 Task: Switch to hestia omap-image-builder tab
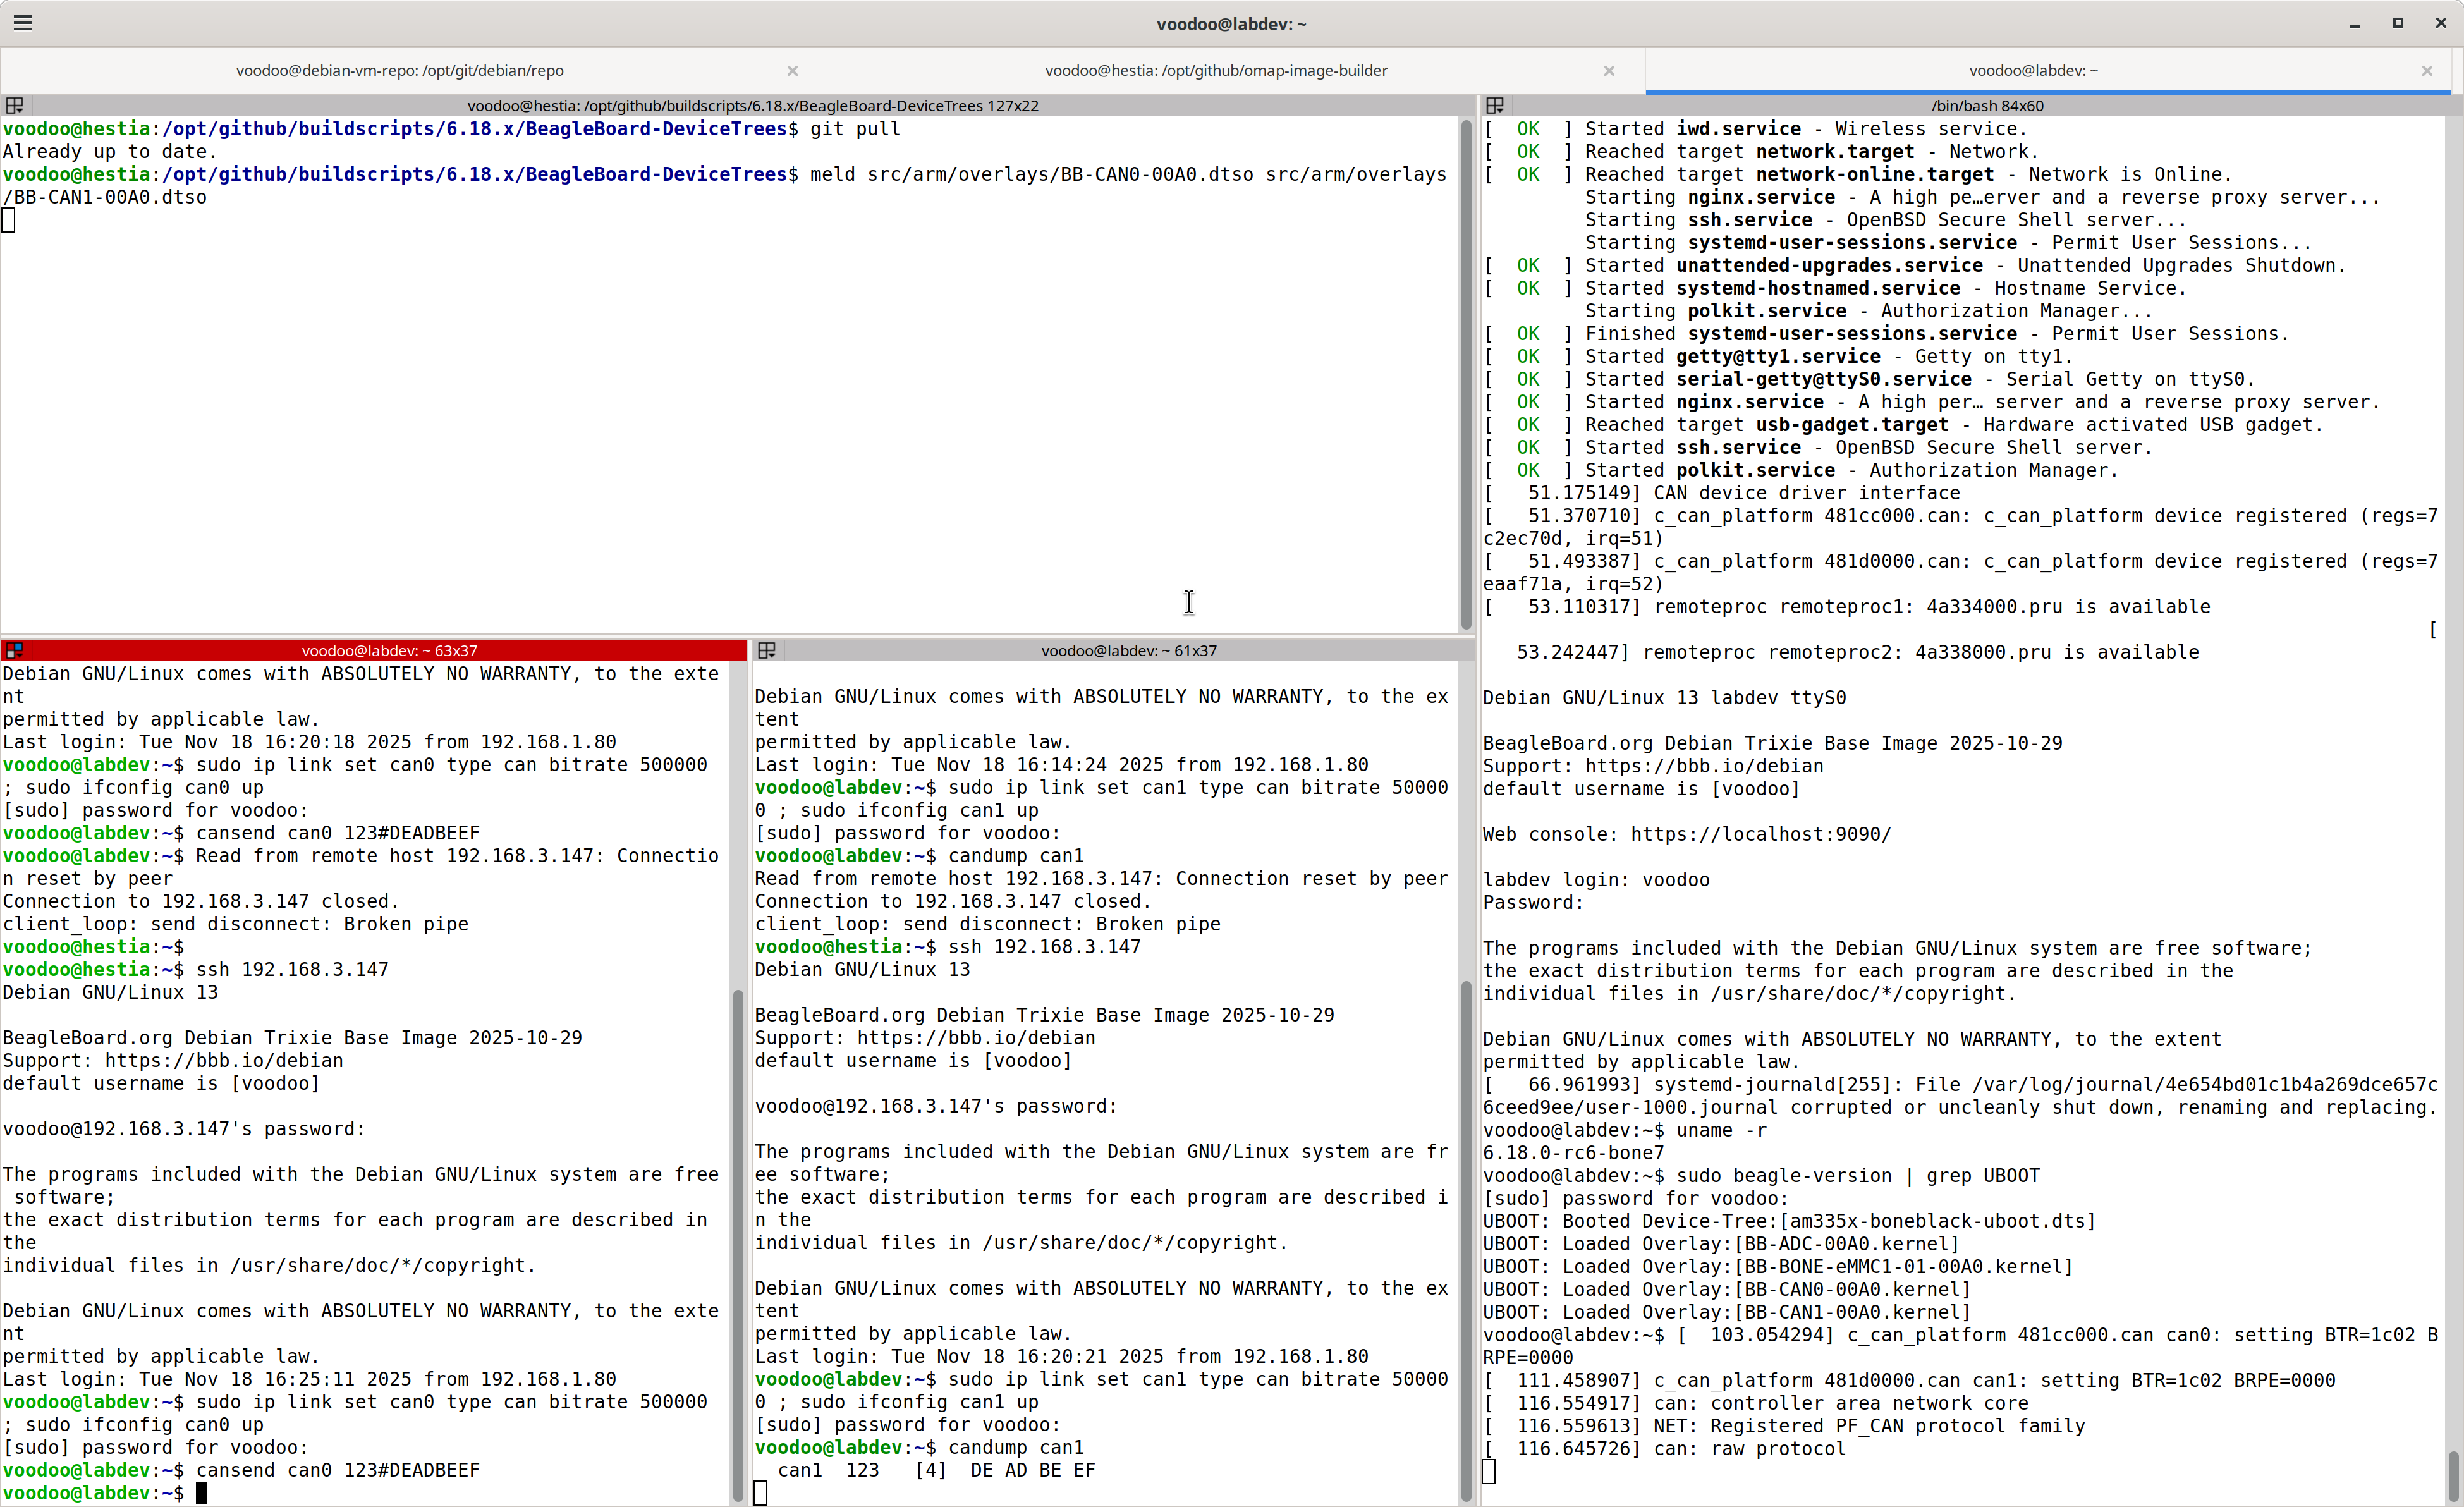[1216, 70]
